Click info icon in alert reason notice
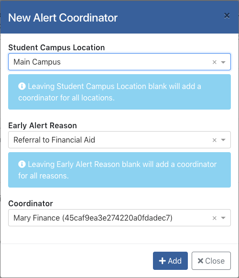239x278 pixels. tap(22, 164)
